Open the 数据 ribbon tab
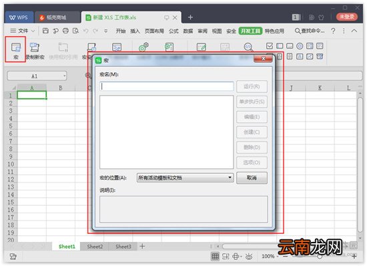Image resolution: width=367 pixels, height=266 pixels. [x=188, y=31]
